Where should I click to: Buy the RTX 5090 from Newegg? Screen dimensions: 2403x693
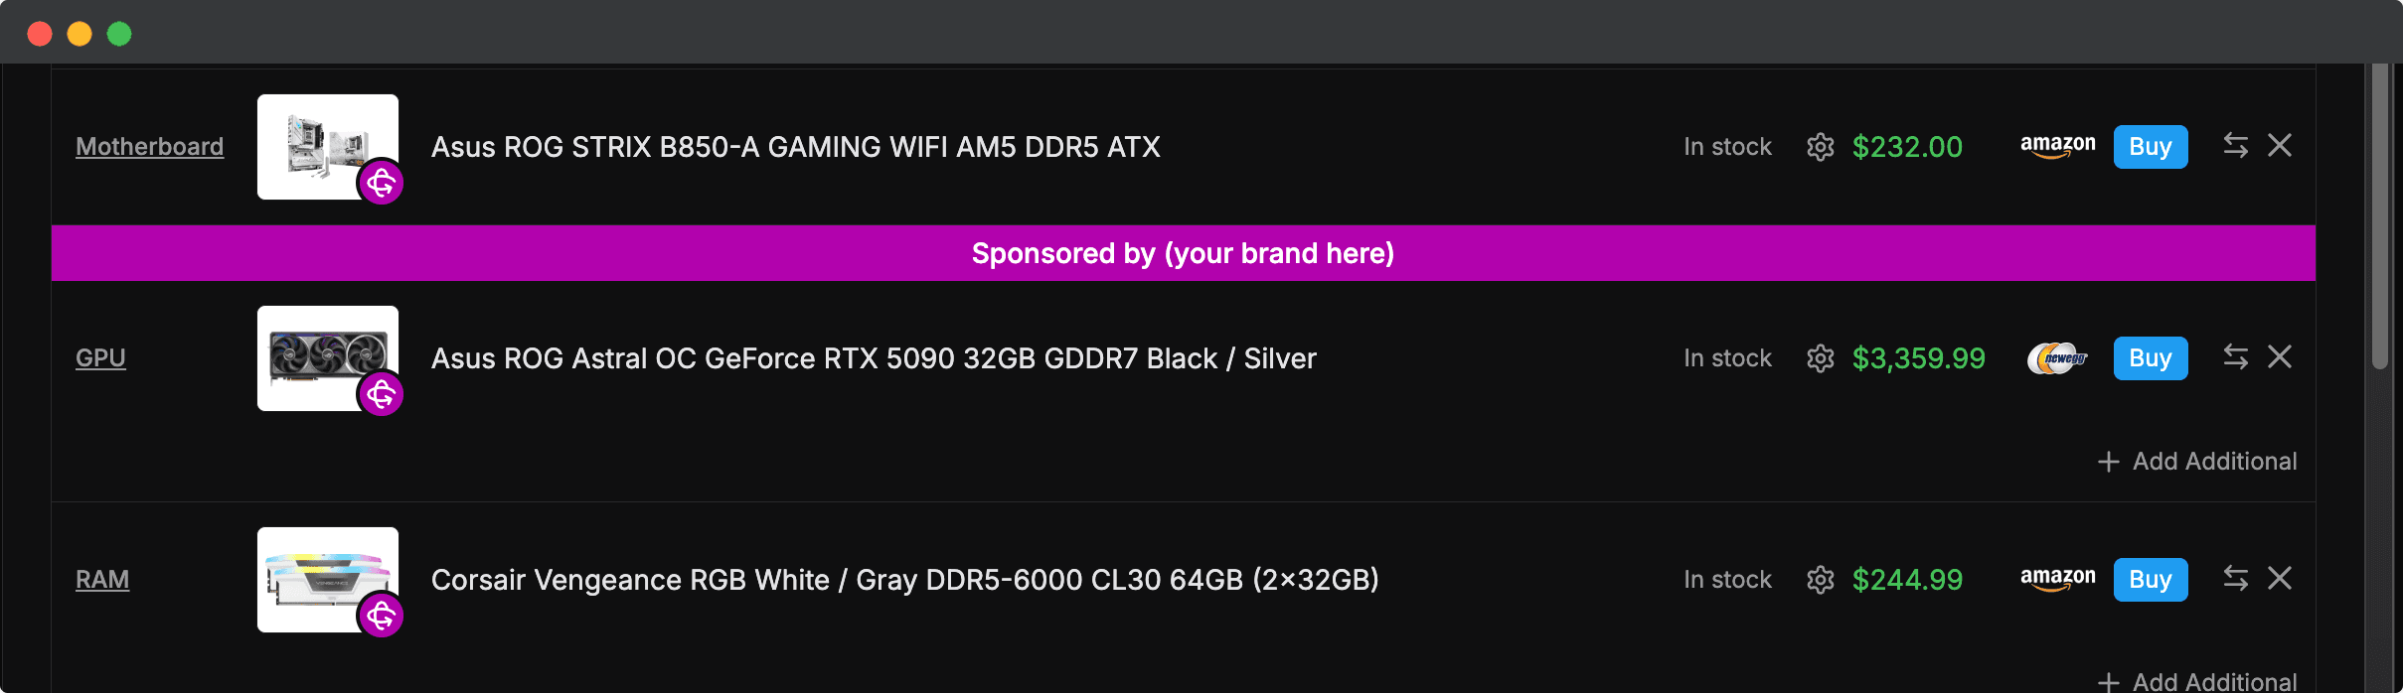point(2150,358)
